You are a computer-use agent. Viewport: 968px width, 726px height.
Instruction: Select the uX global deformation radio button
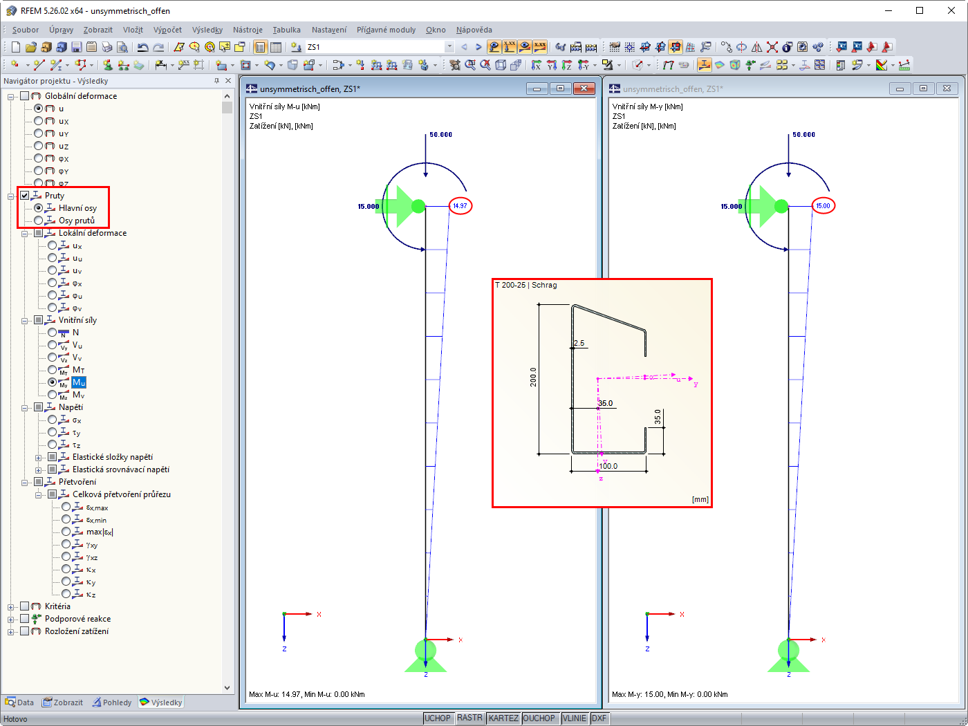click(39, 121)
